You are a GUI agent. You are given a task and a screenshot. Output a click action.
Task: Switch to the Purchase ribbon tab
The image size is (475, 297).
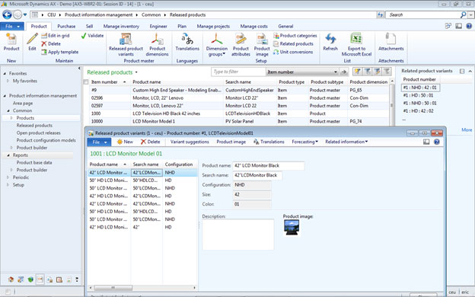tap(66, 27)
